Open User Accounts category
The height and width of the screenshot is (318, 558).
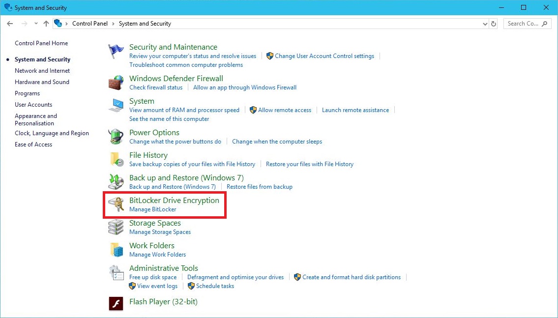pos(33,105)
